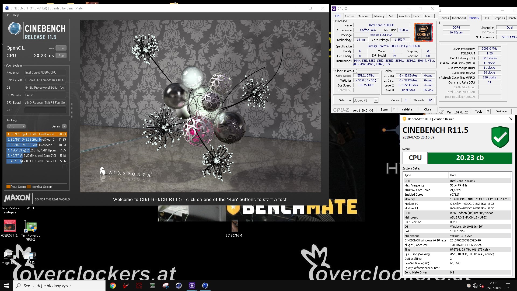Select the 65895571_2 image desktop icon

(10, 228)
